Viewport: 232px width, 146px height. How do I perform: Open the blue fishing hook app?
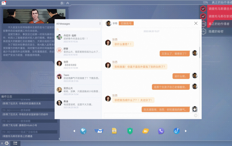[177, 131]
